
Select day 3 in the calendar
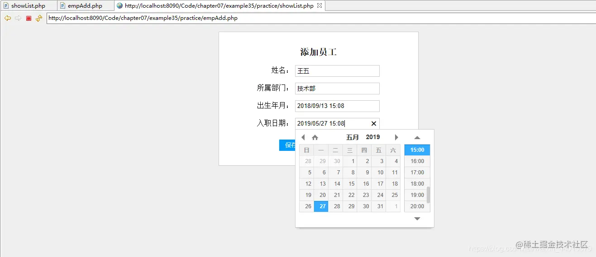point(379,161)
